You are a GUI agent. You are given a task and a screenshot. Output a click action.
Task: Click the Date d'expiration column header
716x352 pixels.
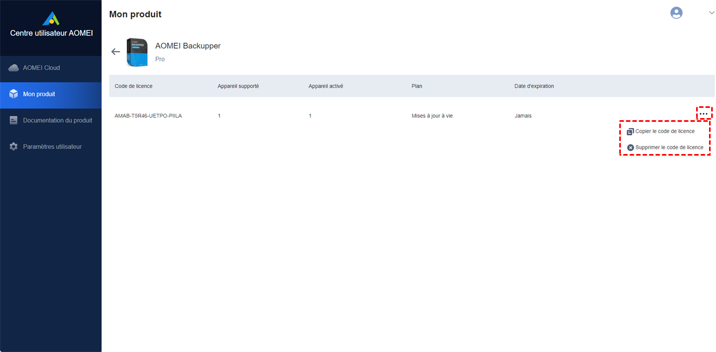(534, 86)
